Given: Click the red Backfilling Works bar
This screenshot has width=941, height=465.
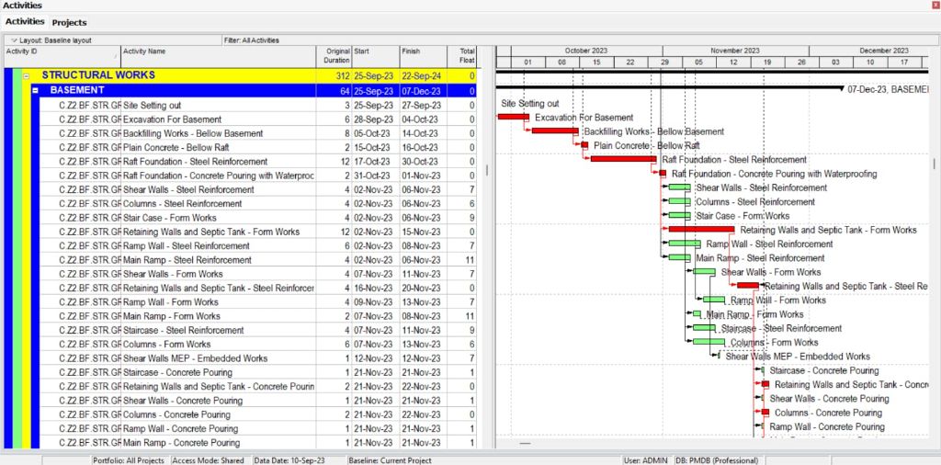Looking at the screenshot, I should point(554,131).
